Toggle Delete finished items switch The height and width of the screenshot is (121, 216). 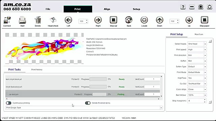pyautogui.click(x=88, y=103)
